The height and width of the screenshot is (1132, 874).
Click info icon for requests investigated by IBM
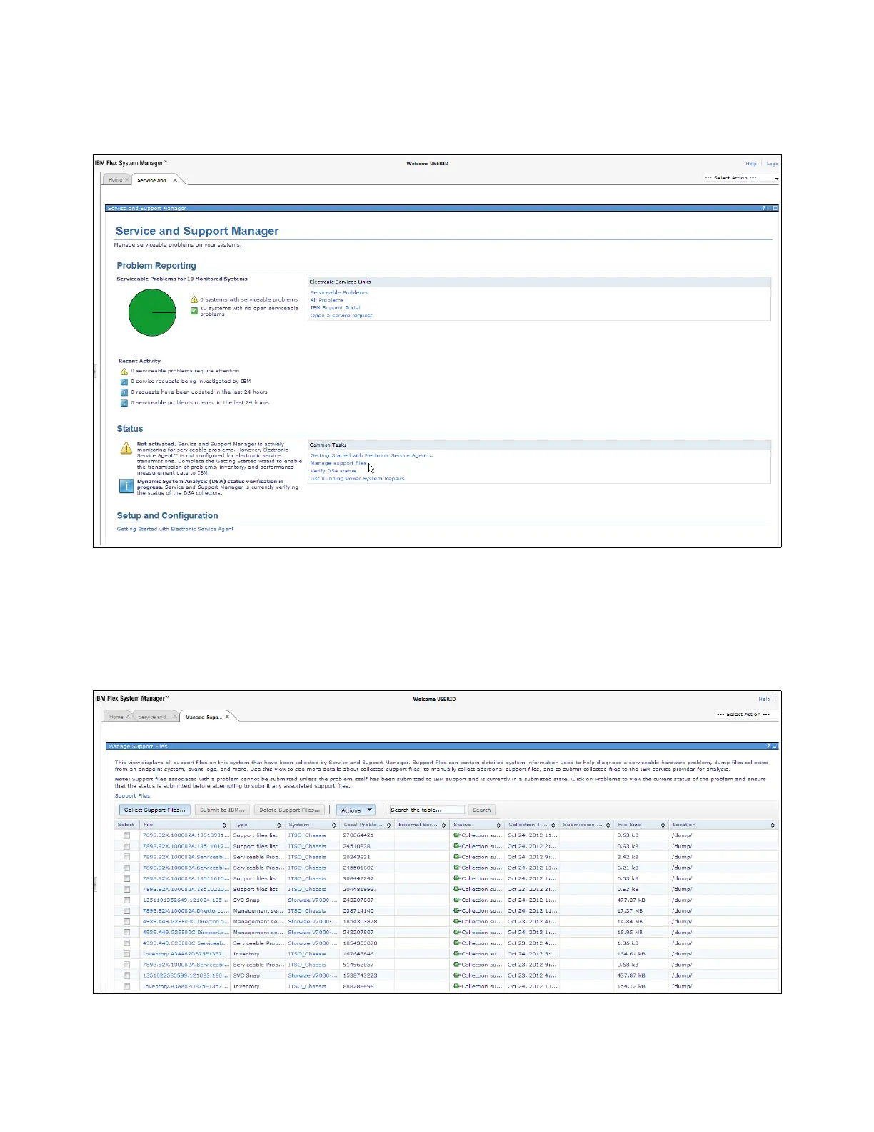click(124, 382)
